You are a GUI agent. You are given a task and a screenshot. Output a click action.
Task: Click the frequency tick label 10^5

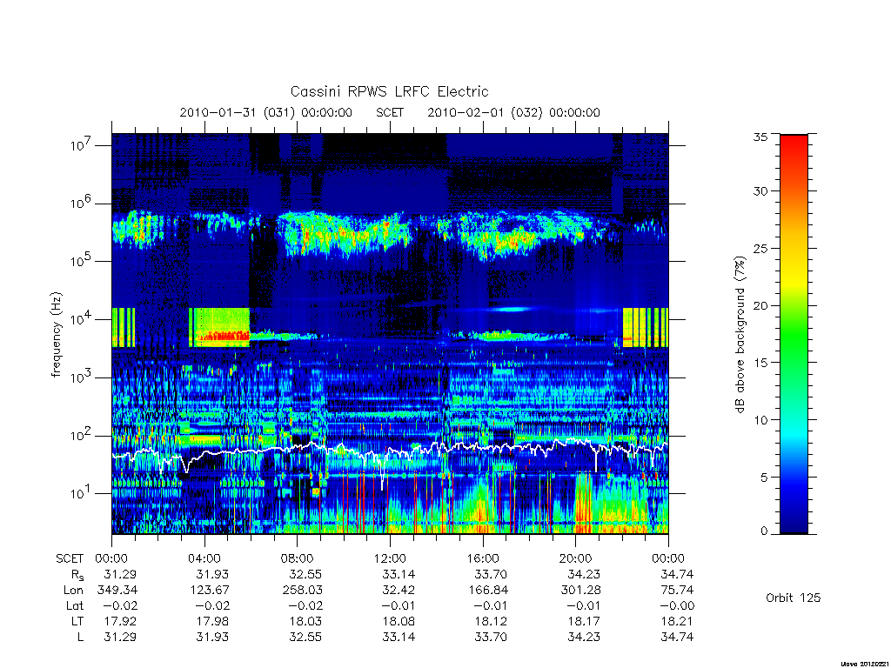point(80,261)
